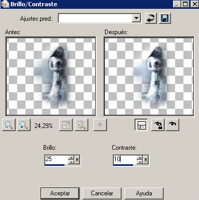Zoom in with the plus magnifier
The height and width of the screenshot is (200, 199).
[24, 124]
